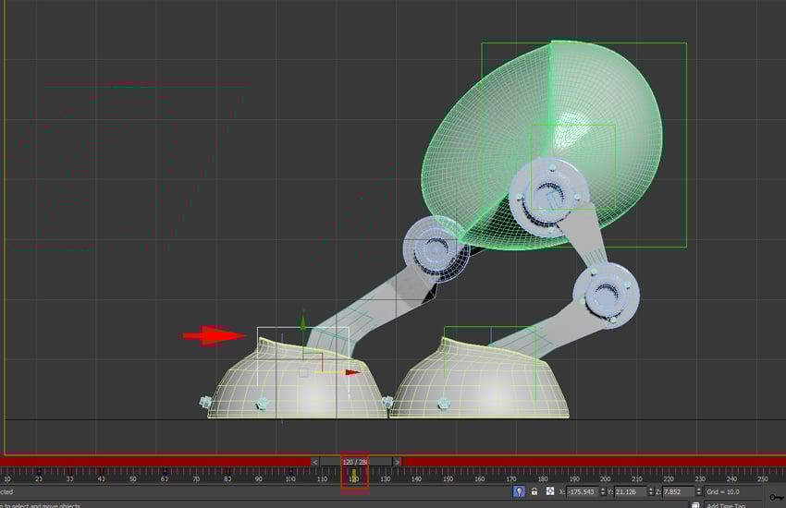Select the keyframe marker at frame 40
This screenshot has height=508, width=786.
pos(102,471)
